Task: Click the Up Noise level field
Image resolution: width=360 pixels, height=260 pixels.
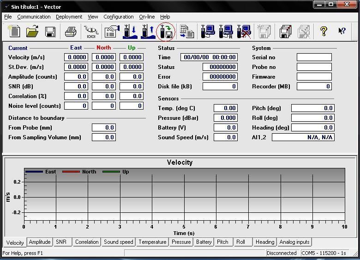Action: [132, 106]
